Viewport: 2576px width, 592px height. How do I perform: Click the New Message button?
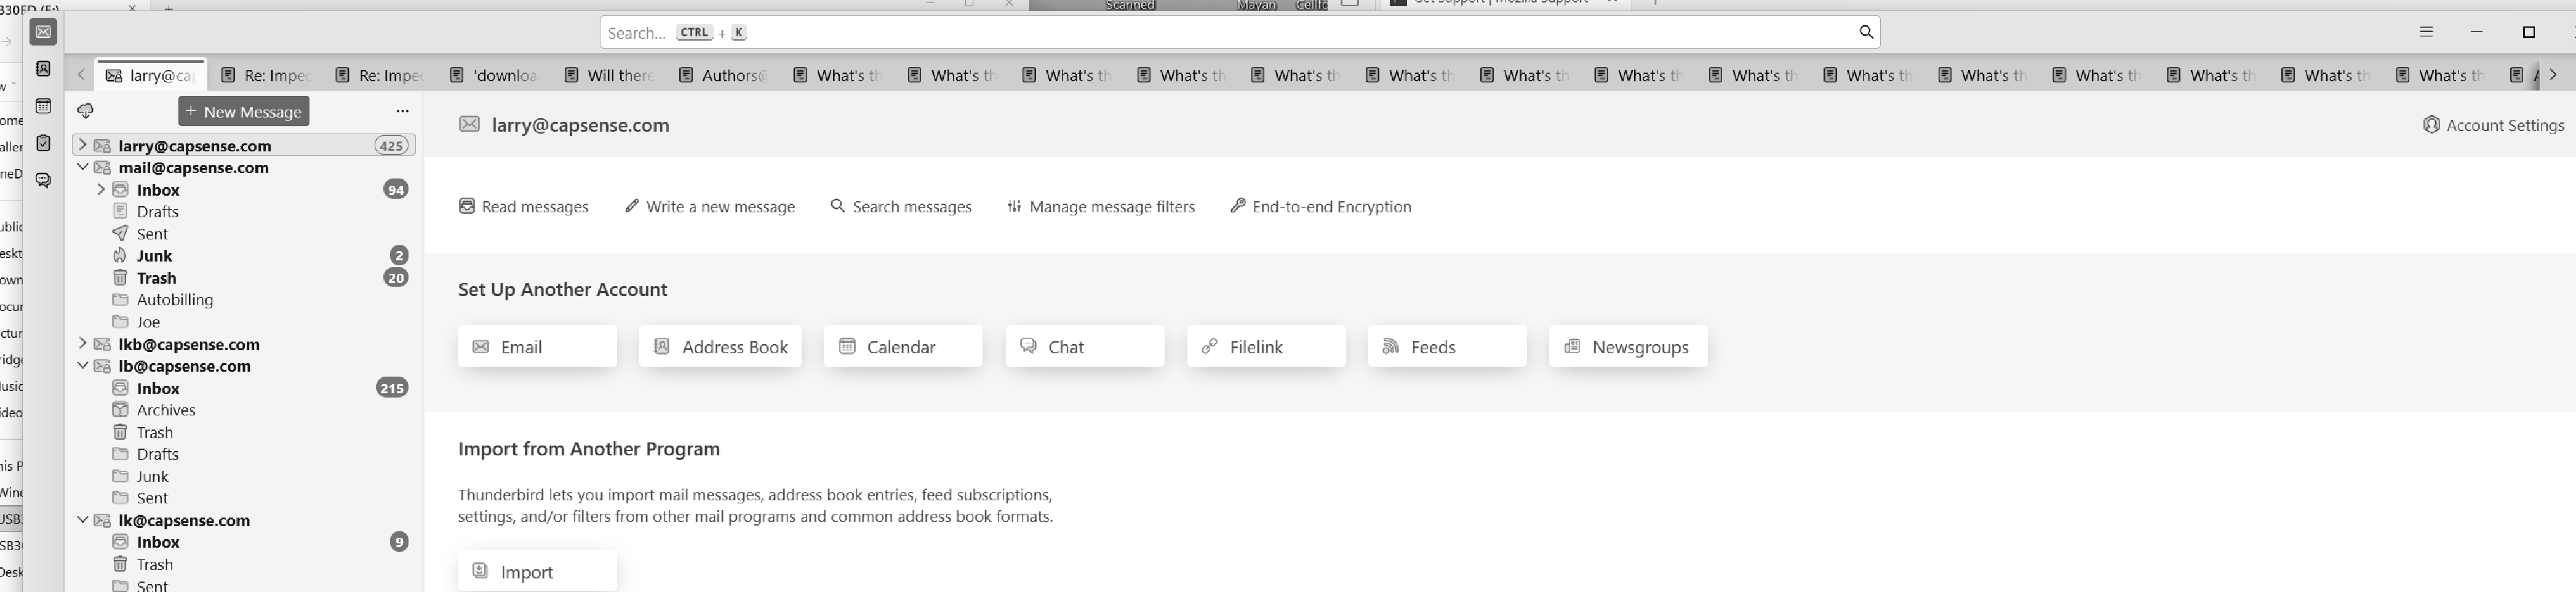coord(244,111)
